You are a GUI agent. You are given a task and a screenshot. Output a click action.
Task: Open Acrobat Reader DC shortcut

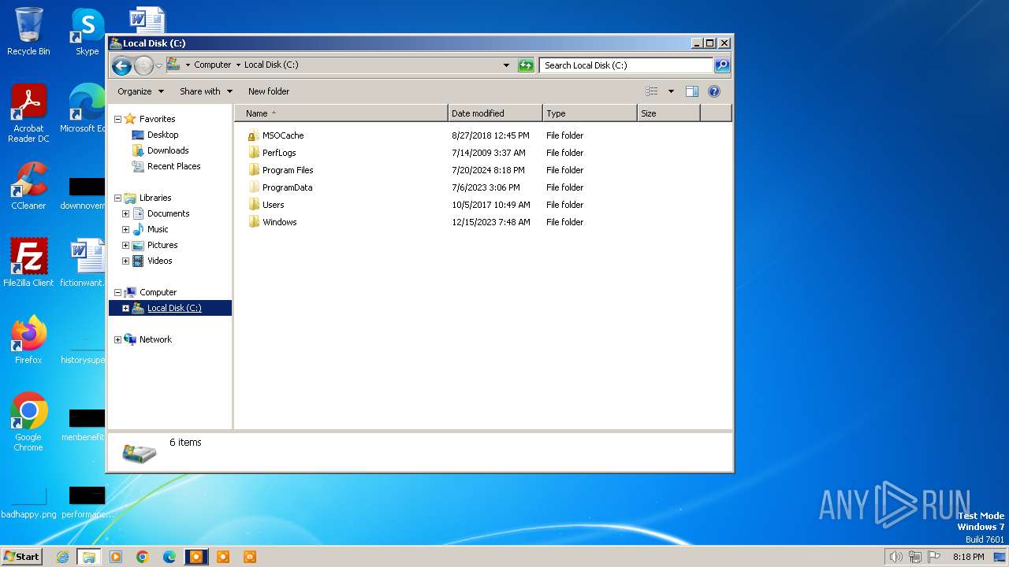[x=28, y=114]
